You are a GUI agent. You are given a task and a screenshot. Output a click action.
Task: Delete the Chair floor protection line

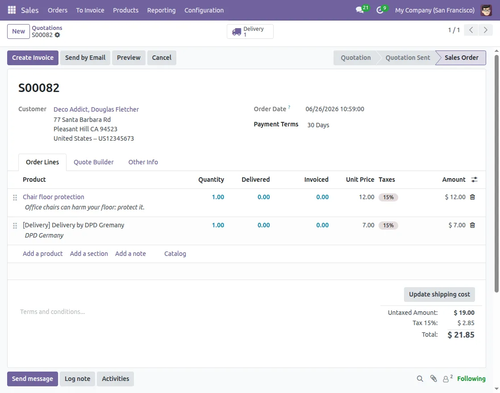tap(472, 197)
